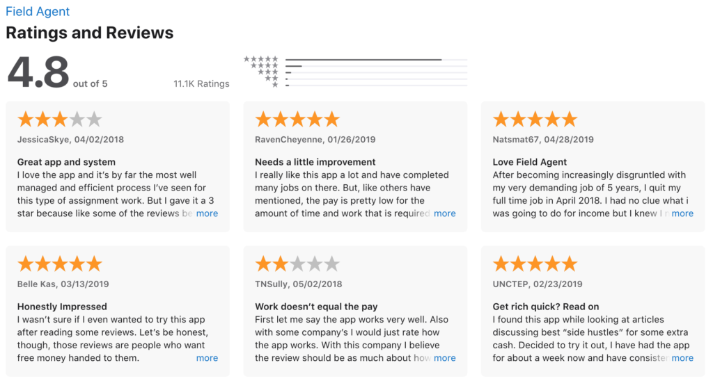Read more of UNCTEP's review
713x381 pixels.
click(682, 358)
